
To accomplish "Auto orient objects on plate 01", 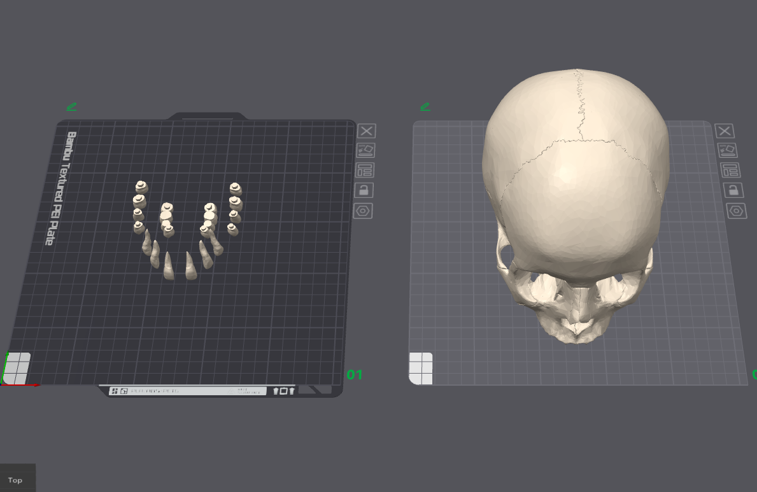I will pyautogui.click(x=365, y=151).
